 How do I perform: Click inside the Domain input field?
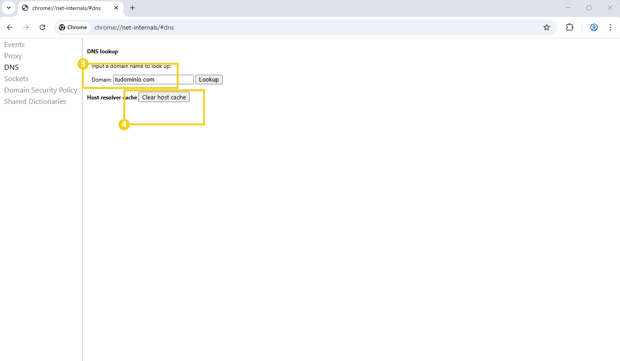click(153, 79)
